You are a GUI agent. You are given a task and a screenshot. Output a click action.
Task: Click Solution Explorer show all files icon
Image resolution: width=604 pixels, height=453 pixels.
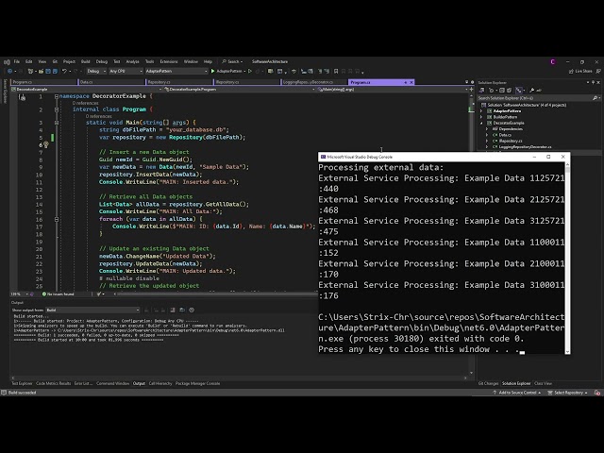coord(509,91)
